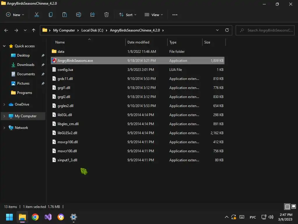Screen dimensions: 298x224
Task: Click the Rename icon in toolbar
Action: click(x=79, y=15)
